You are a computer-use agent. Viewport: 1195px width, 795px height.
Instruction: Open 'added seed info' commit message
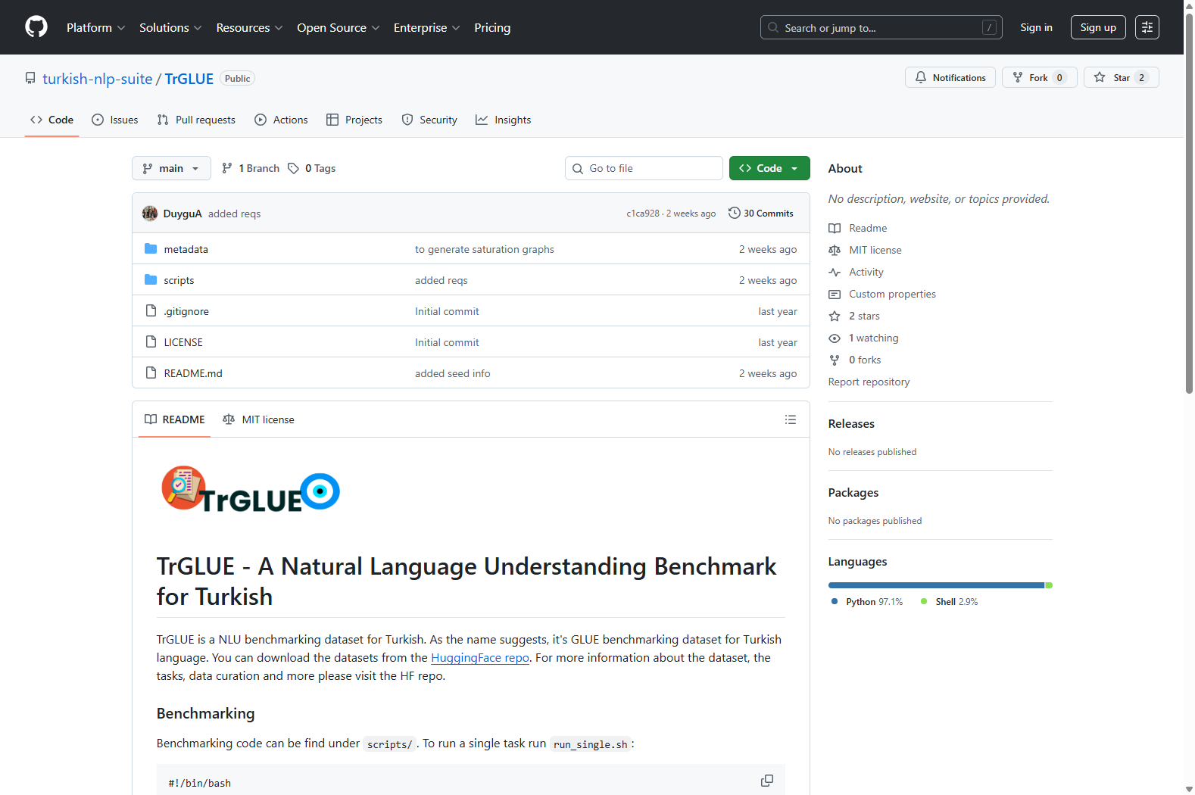point(453,373)
